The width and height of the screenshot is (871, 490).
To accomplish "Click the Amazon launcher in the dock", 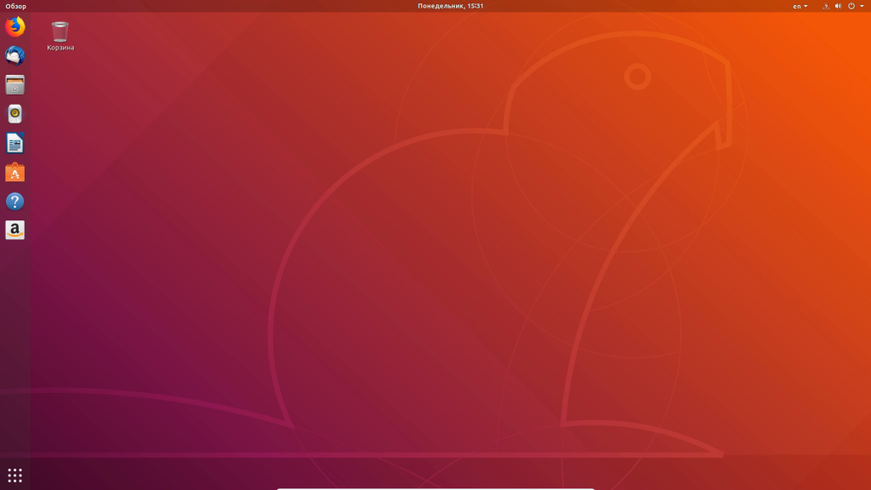I will point(13,230).
